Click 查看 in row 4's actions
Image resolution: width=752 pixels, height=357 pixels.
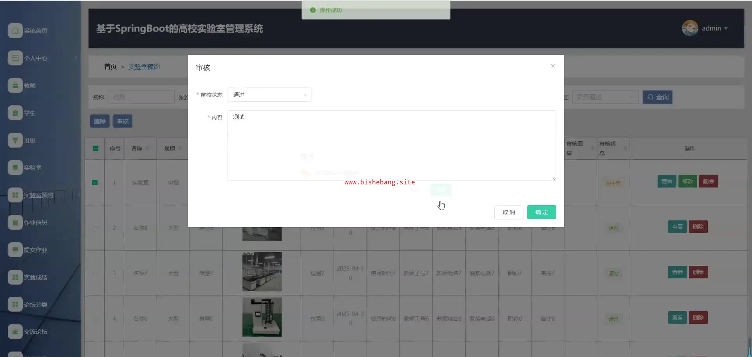678,317
